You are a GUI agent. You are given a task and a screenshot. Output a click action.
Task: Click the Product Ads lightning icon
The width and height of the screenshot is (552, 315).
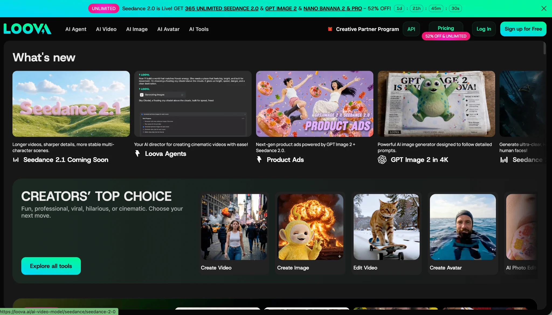(x=259, y=160)
